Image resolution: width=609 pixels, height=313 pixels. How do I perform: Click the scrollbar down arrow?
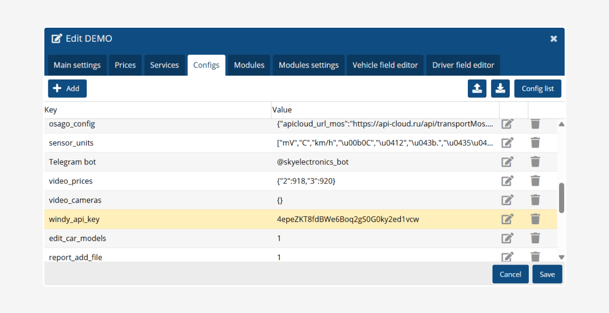(561, 257)
